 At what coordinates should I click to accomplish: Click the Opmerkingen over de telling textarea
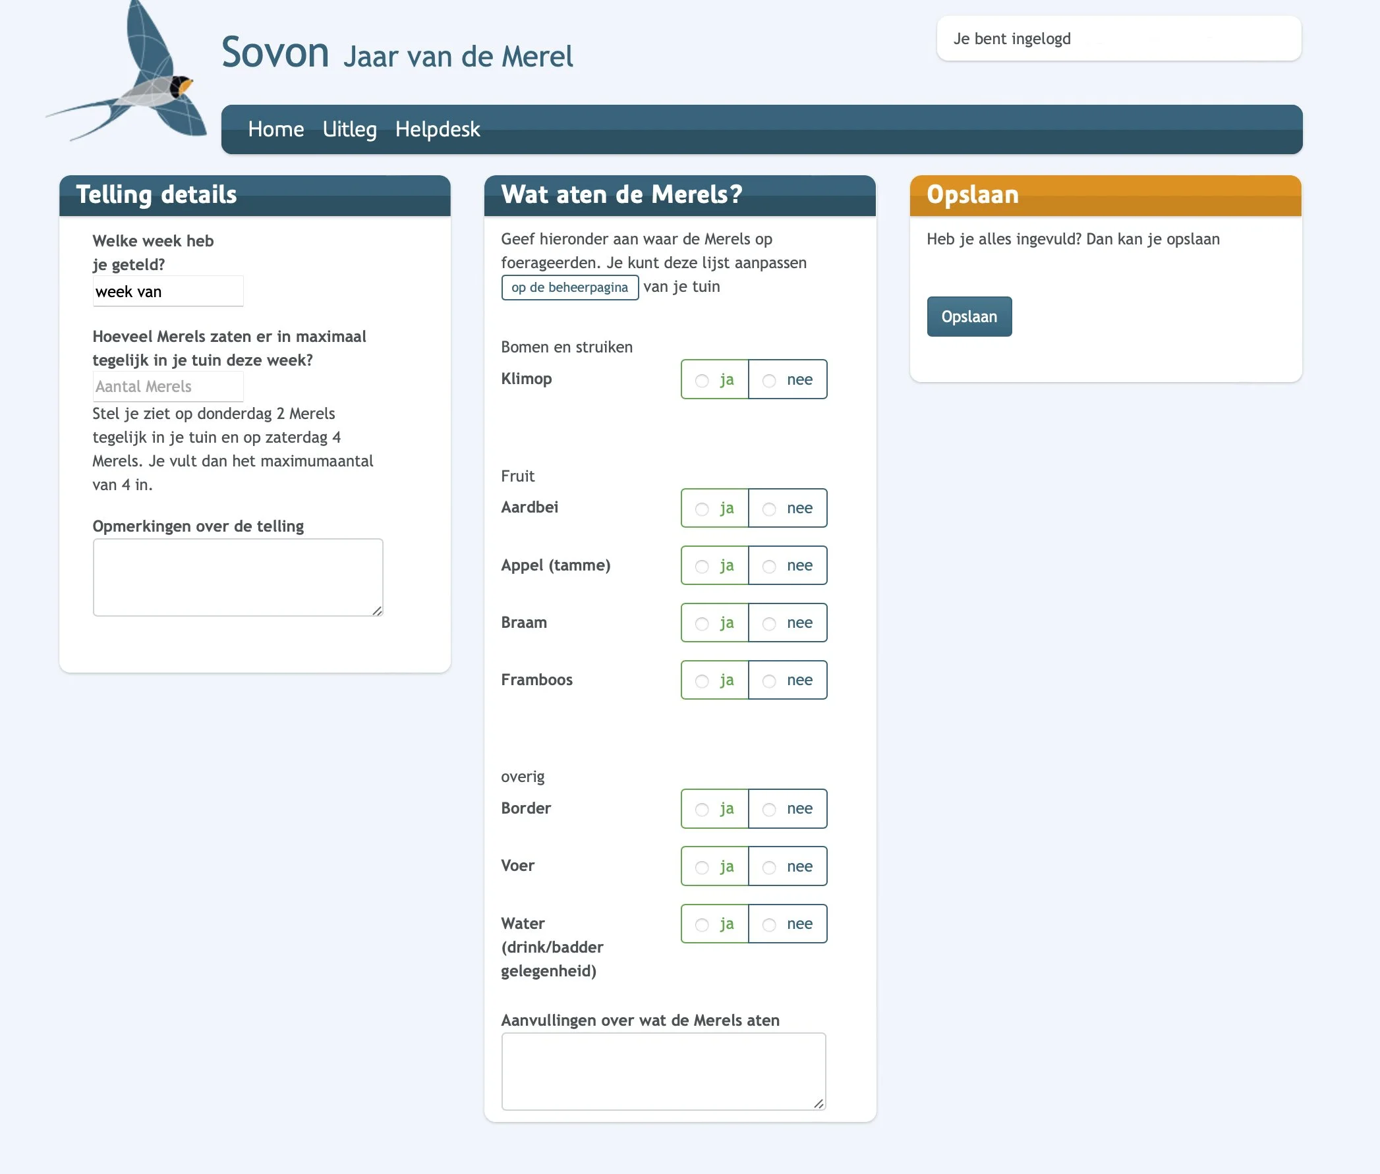238,577
